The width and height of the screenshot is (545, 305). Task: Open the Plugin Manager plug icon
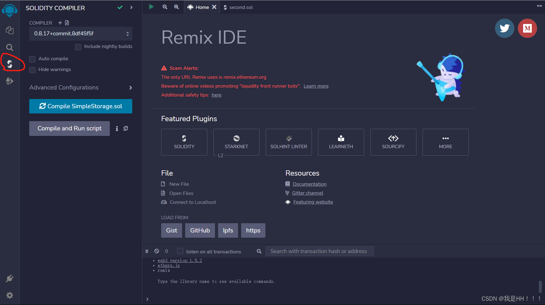click(10, 279)
